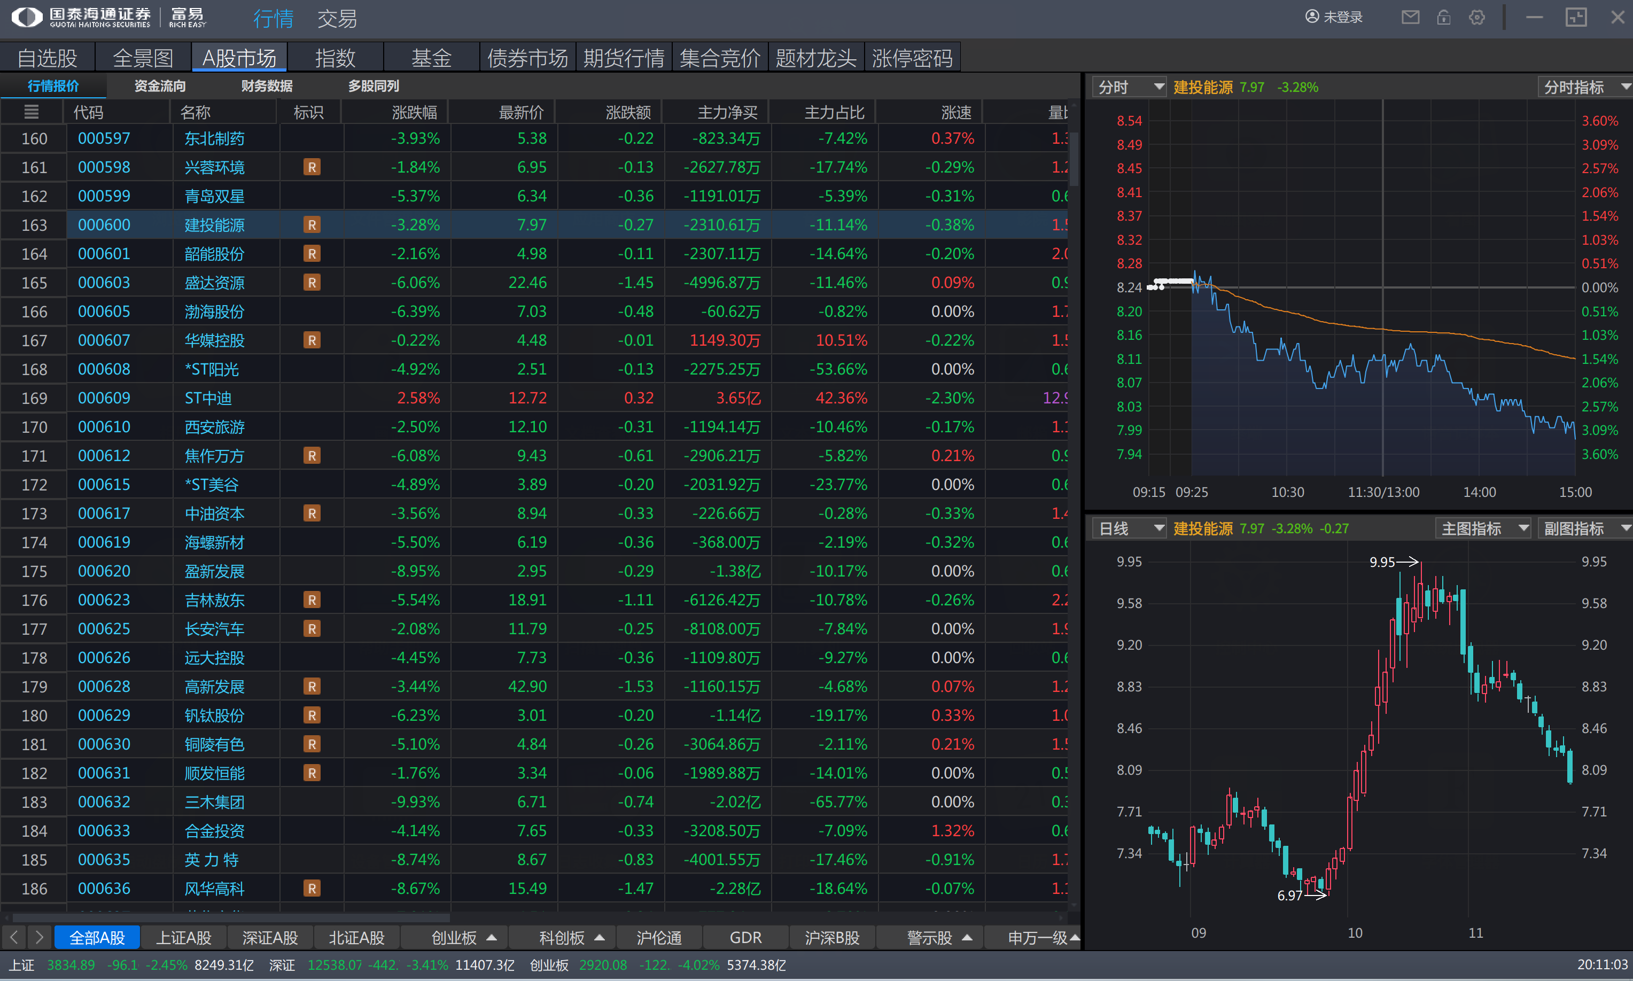Viewport: 1633px width, 981px height.
Task: Open the 副图指标 dropdown
Action: click(x=1585, y=528)
